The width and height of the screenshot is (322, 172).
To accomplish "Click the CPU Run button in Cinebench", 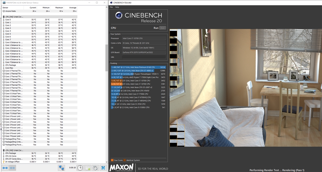I will click(x=163, y=28).
